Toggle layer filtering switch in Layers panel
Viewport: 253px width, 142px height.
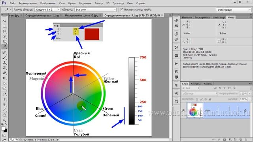(x=250, y=88)
